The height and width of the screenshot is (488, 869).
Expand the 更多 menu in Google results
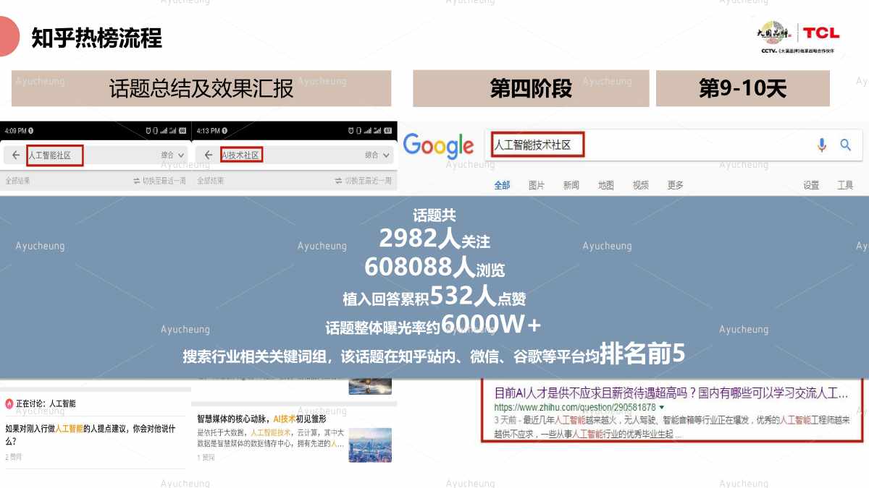point(675,185)
